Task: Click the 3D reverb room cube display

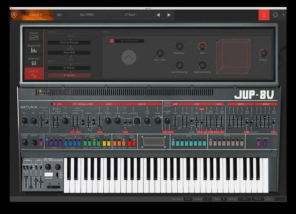Action: [x=233, y=56]
